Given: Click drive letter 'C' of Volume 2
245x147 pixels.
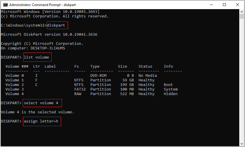Looking at the screenshot, I should pyautogui.click(x=36, y=85).
